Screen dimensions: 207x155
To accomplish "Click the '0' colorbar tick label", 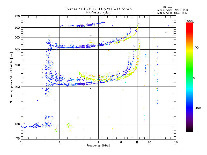I will (194, 78).
